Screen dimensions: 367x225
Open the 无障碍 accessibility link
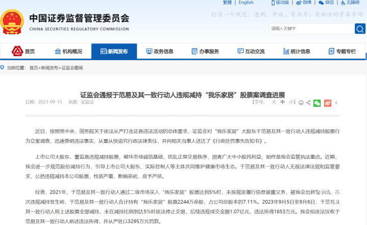click(x=353, y=3)
